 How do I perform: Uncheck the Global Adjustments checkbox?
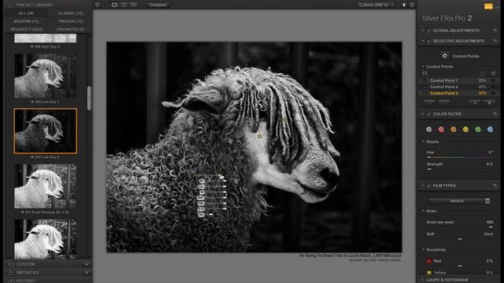428,31
